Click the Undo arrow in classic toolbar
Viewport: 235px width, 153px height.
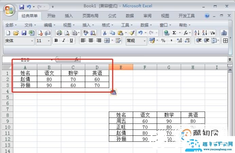pos(141,33)
